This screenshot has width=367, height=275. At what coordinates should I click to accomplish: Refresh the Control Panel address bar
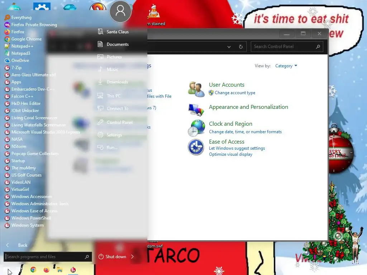(240, 47)
